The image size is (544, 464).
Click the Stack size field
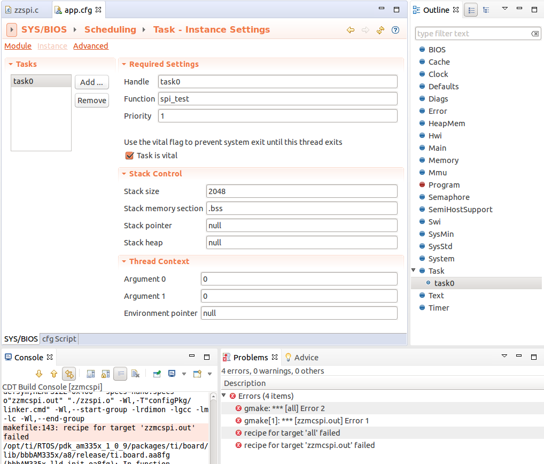click(x=301, y=191)
